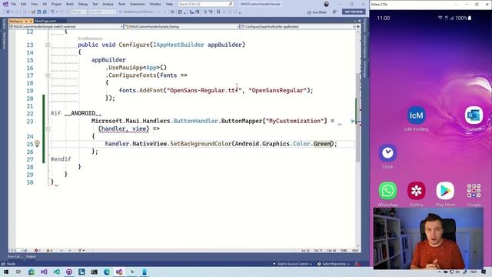Click the INT PREVIEW button
This screenshot has height=277, width=492.
pyautogui.click(x=354, y=12)
